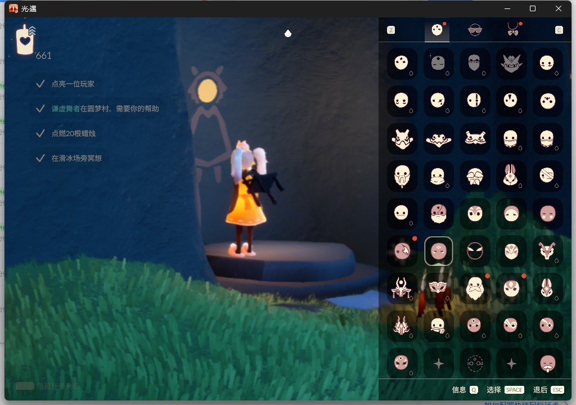Image resolution: width=576 pixels, height=405 pixels.
Task: Open the candle heart currency icon
Action: [25, 40]
